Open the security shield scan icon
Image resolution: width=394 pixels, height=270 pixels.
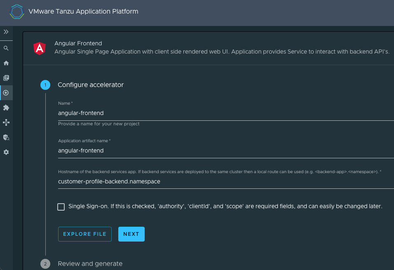click(x=6, y=137)
